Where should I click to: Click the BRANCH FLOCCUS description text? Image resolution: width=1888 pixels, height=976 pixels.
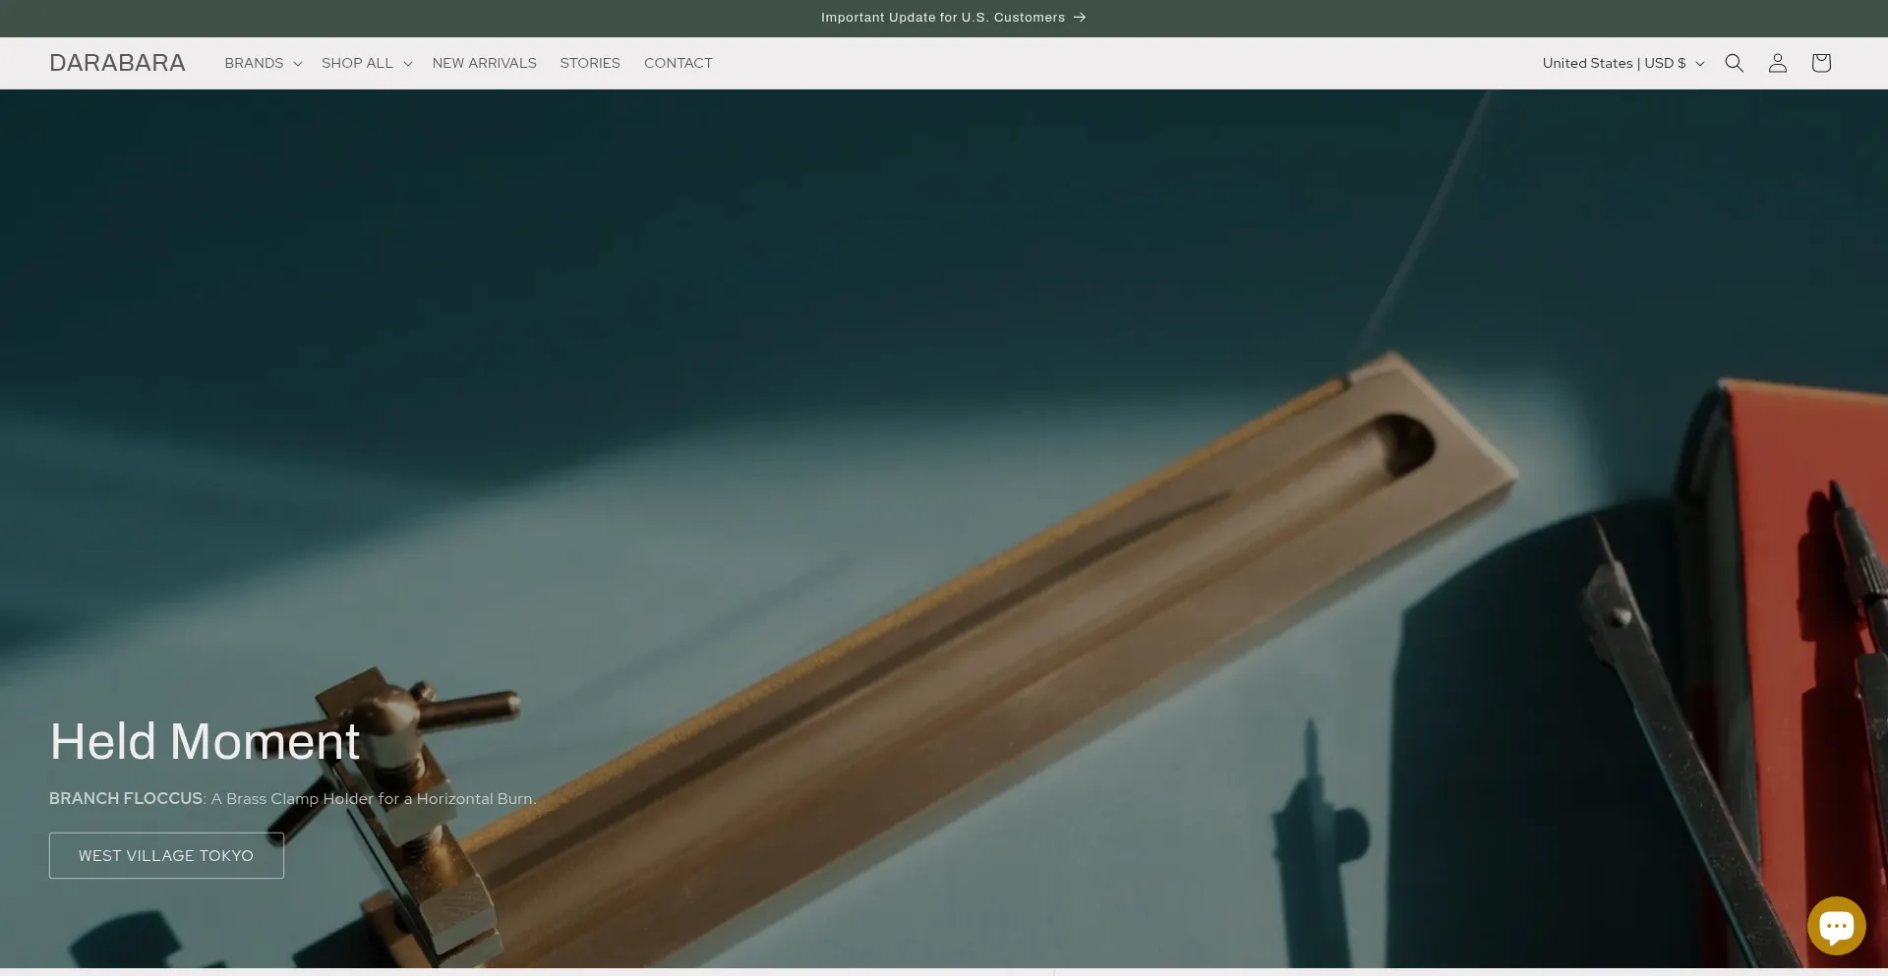pos(292,798)
